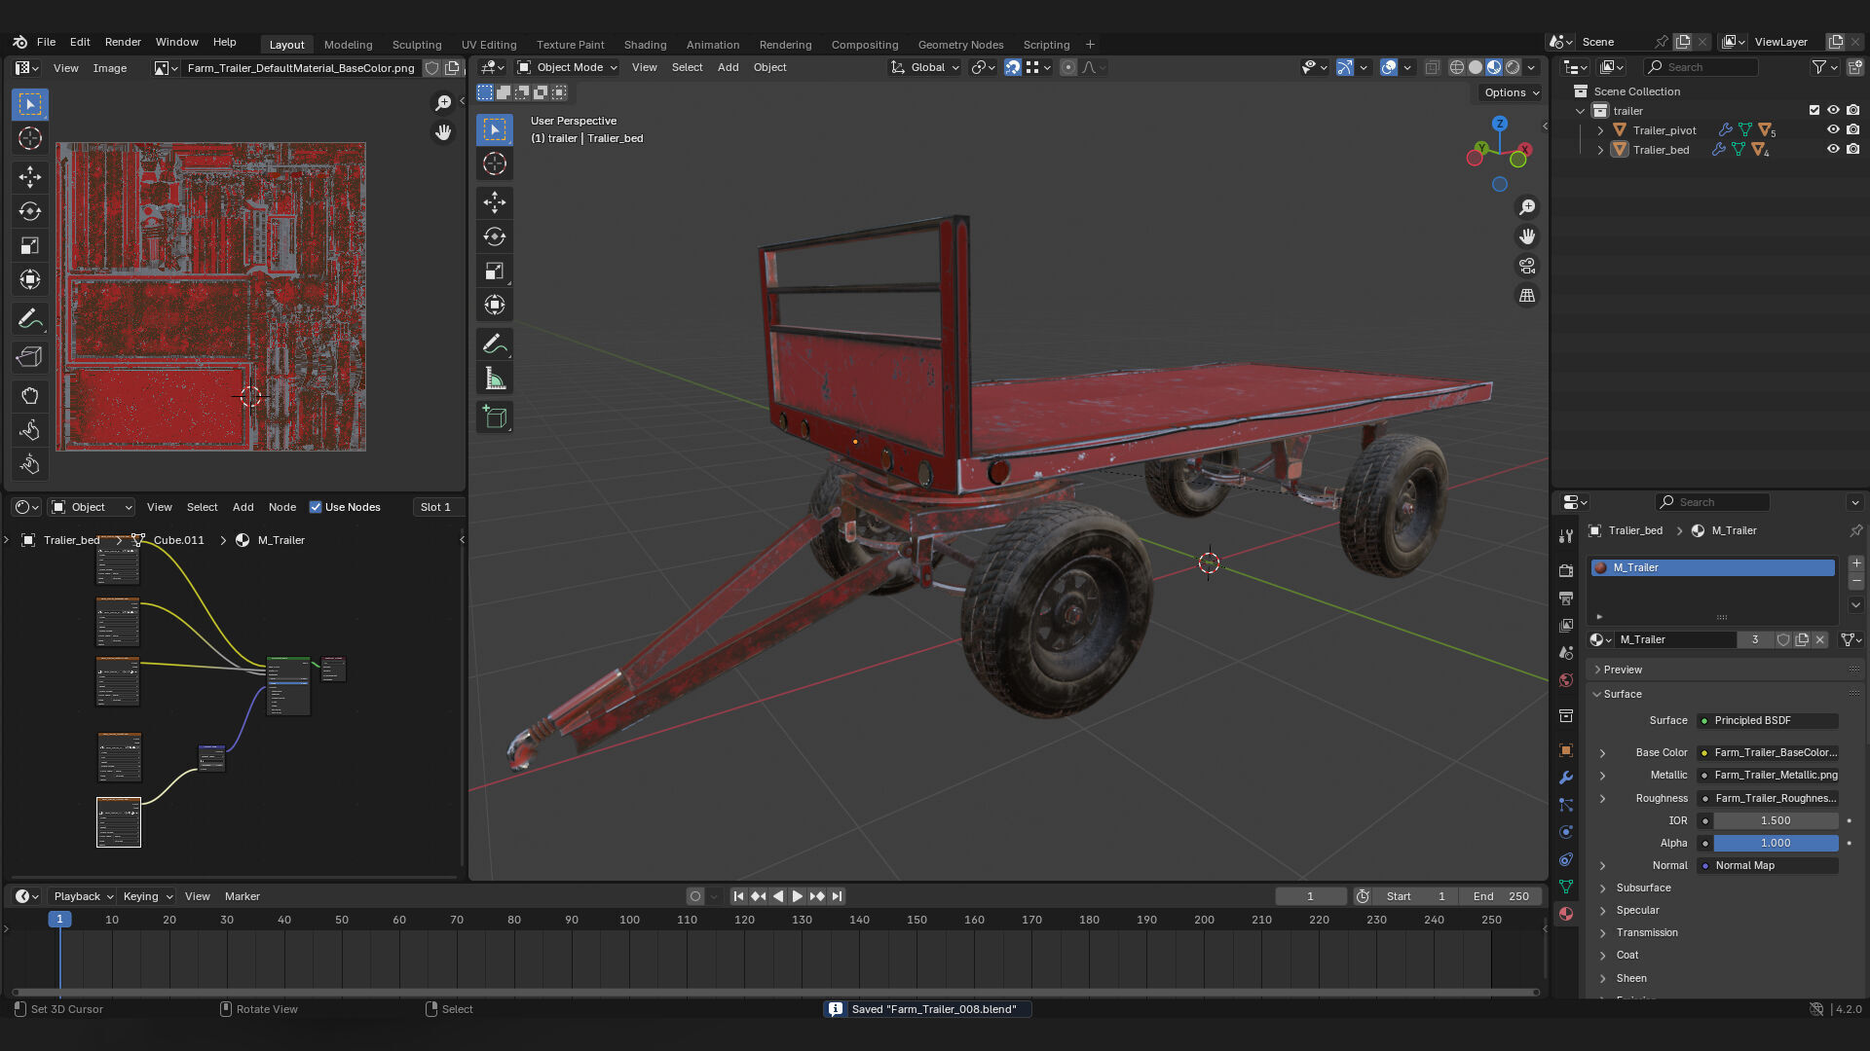
Task: Select the Scale tool in 3D viewport
Action: pos(495,271)
